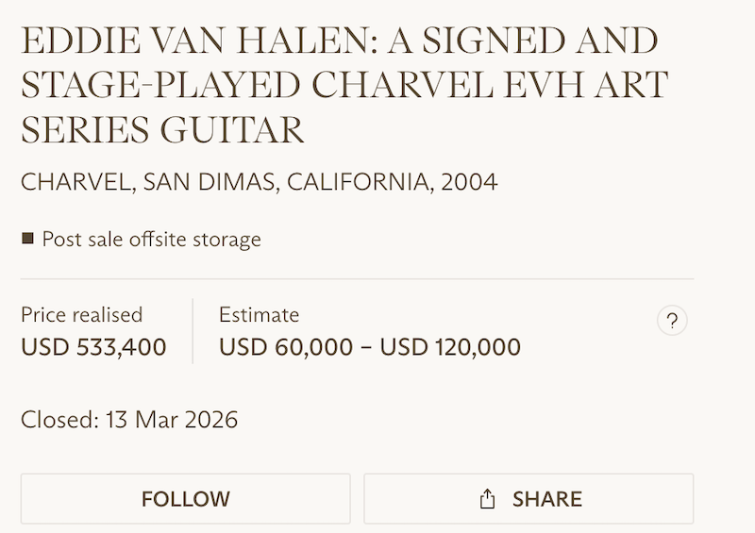755x533 pixels.
Task: Click the Post sale offsite storage text
Action: tap(151, 239)
